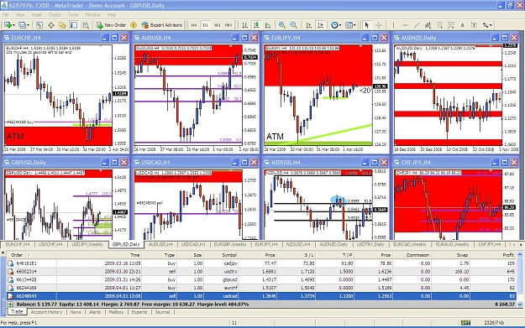Select the highlighted order 66248043 row

[261, 296]
